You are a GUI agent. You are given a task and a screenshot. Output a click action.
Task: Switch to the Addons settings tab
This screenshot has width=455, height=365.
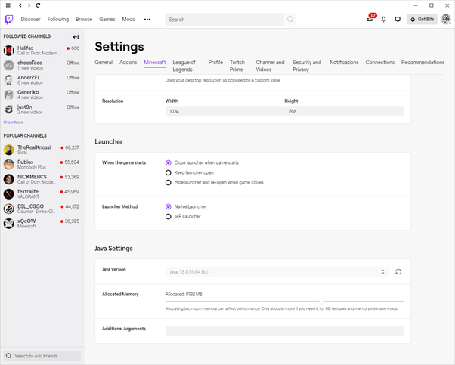click(128, 63)
